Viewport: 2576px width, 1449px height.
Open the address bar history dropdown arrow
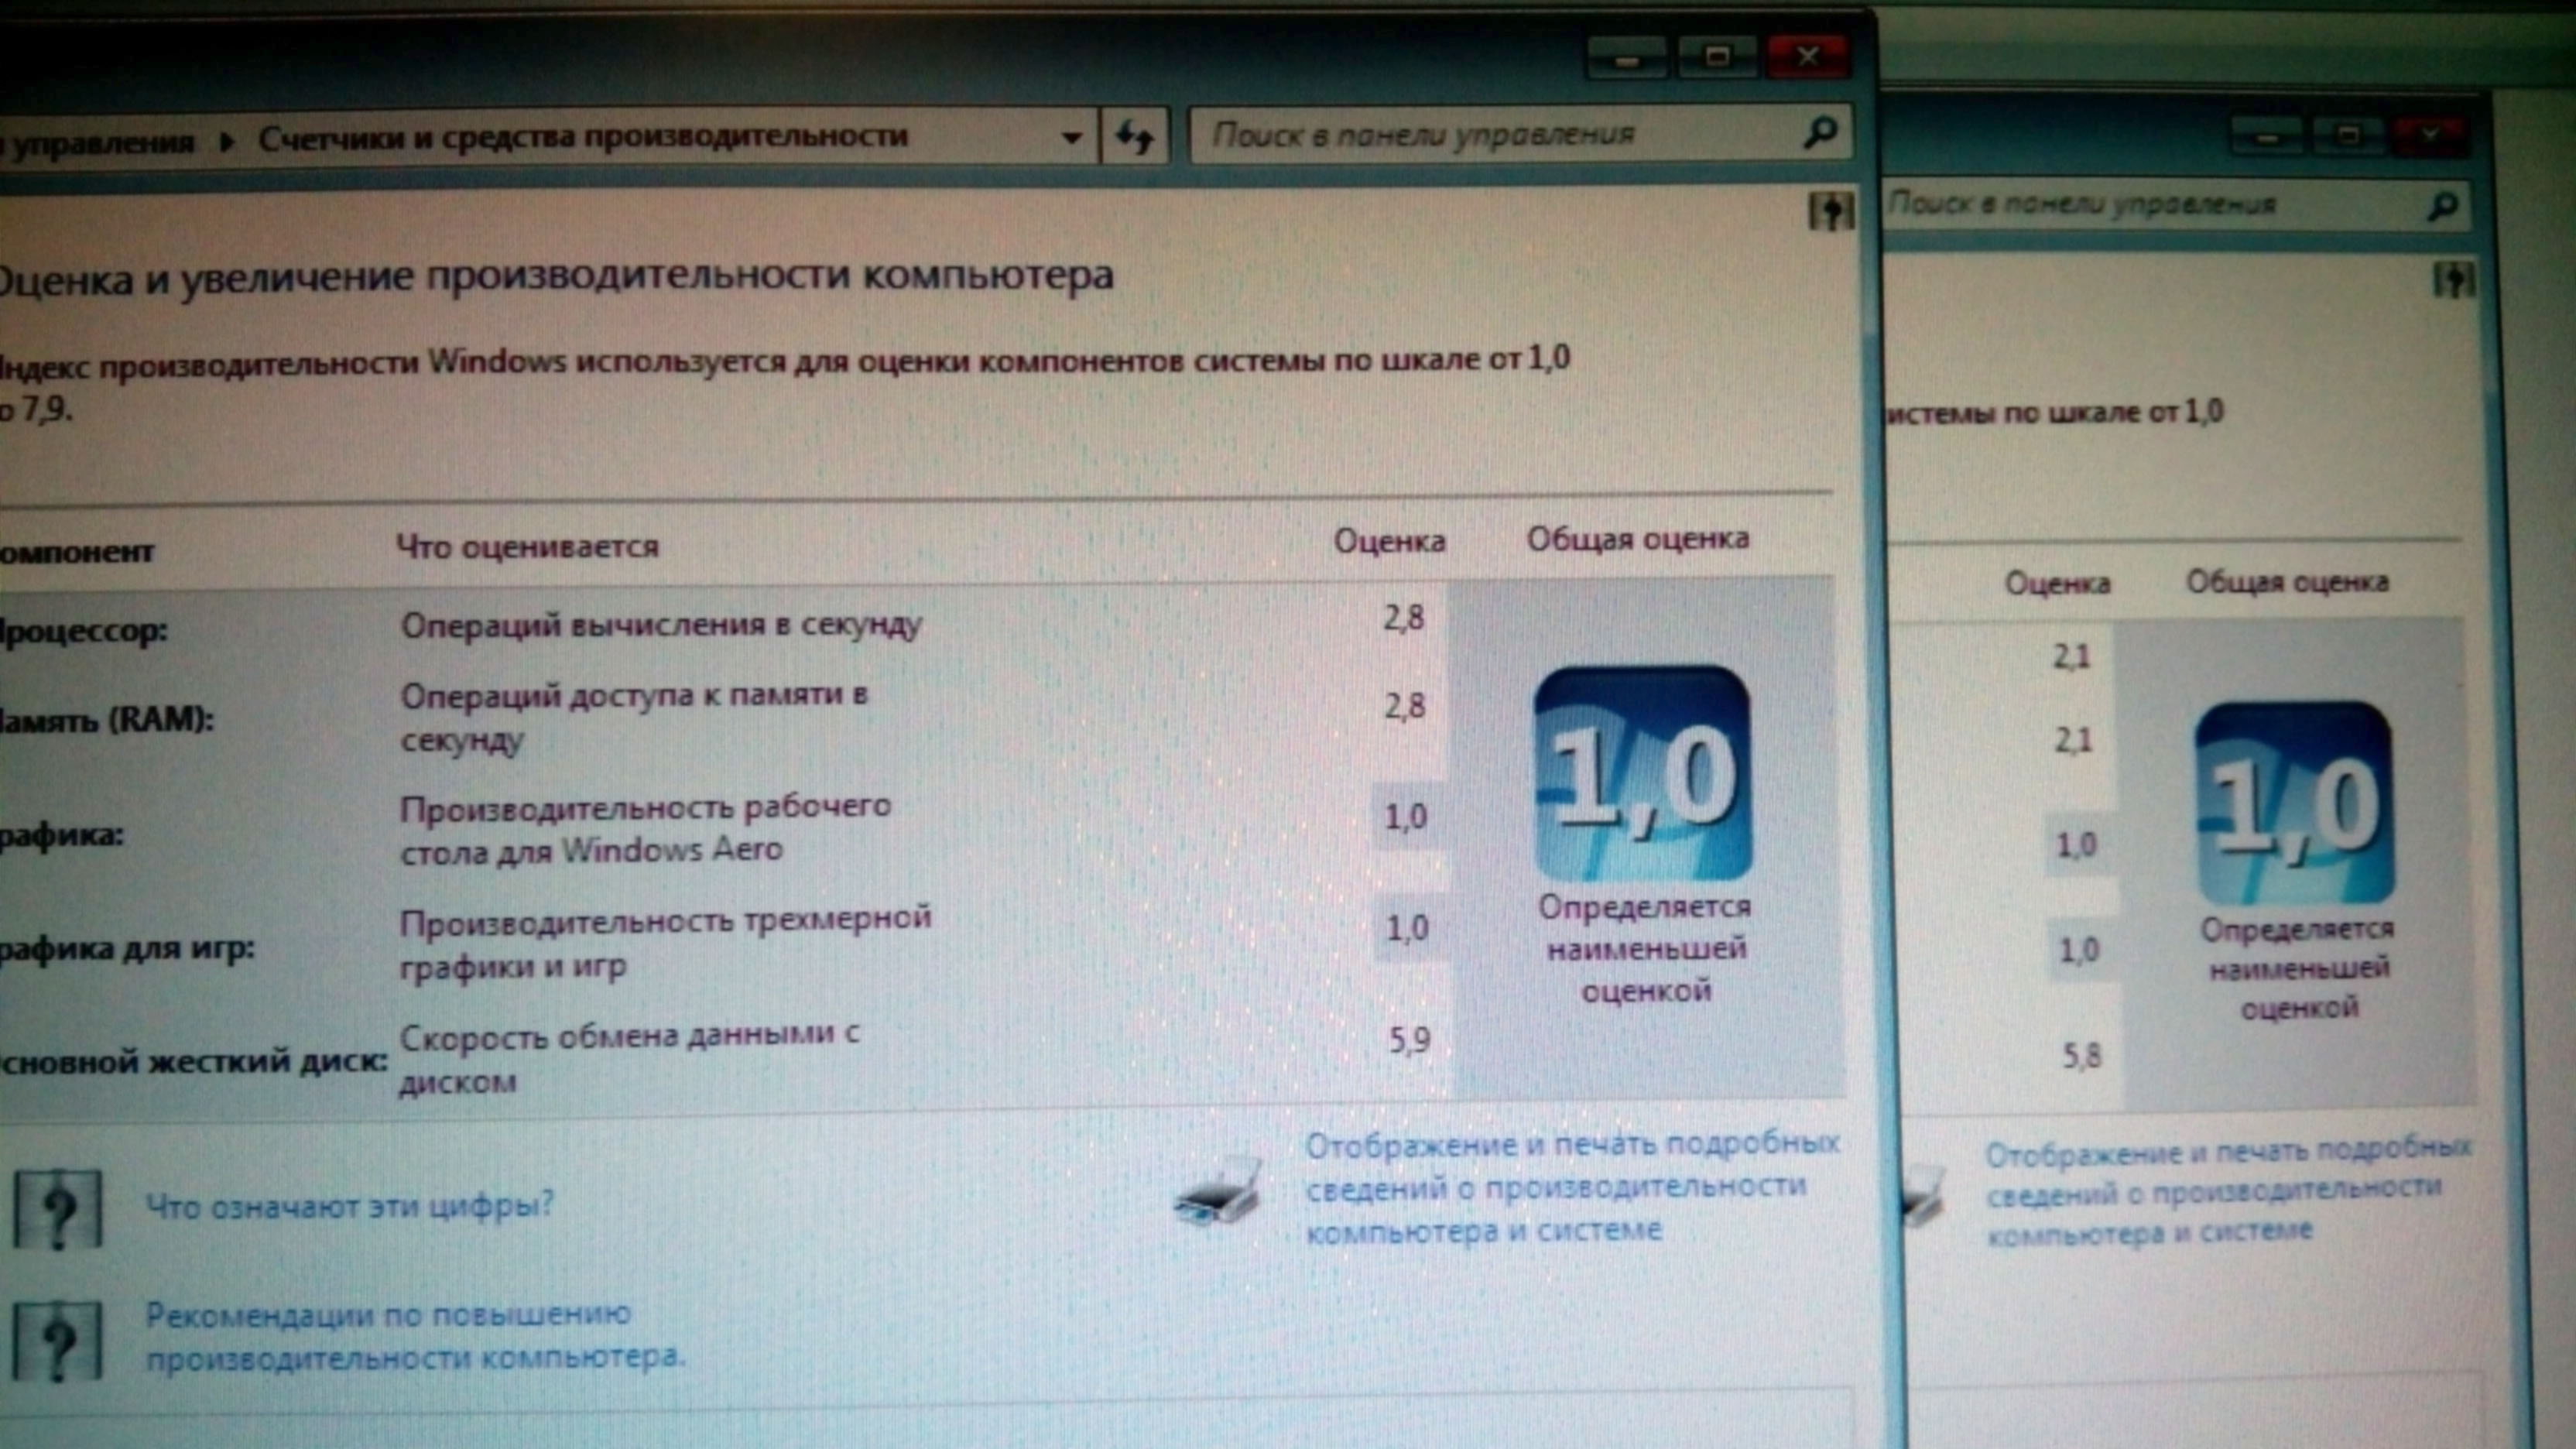[x=1071, y=137]
